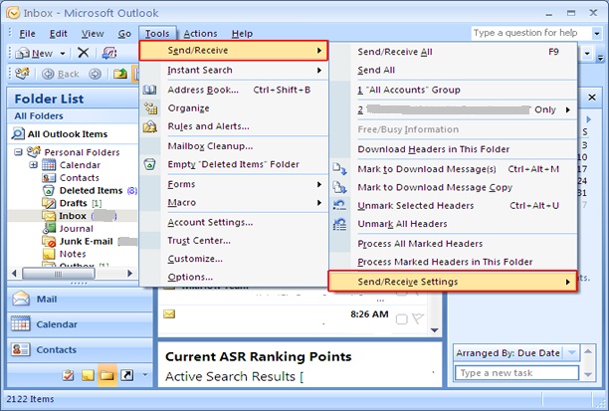609x411 pixels.
Task: Expand the Instant Search submenu
Action: 234,70
